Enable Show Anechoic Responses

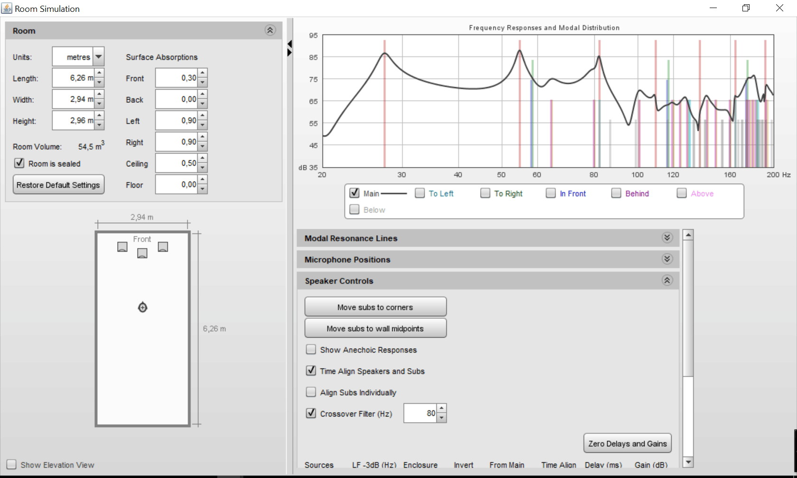[x=311, y=350]
